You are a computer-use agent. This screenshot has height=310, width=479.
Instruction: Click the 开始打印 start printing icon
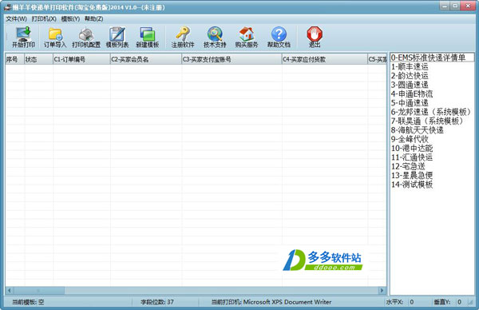point(23,37)
